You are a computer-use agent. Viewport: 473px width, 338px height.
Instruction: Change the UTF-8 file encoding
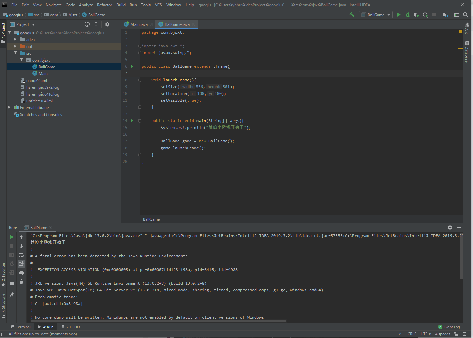coord(426,334)
